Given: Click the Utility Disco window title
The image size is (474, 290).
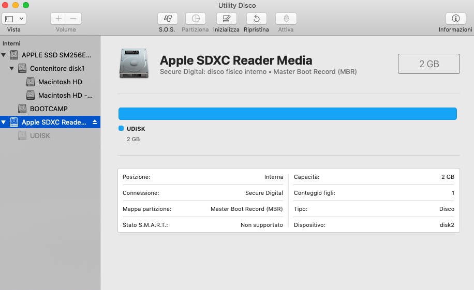Looking at the screenshot, I should coord(237,6).
